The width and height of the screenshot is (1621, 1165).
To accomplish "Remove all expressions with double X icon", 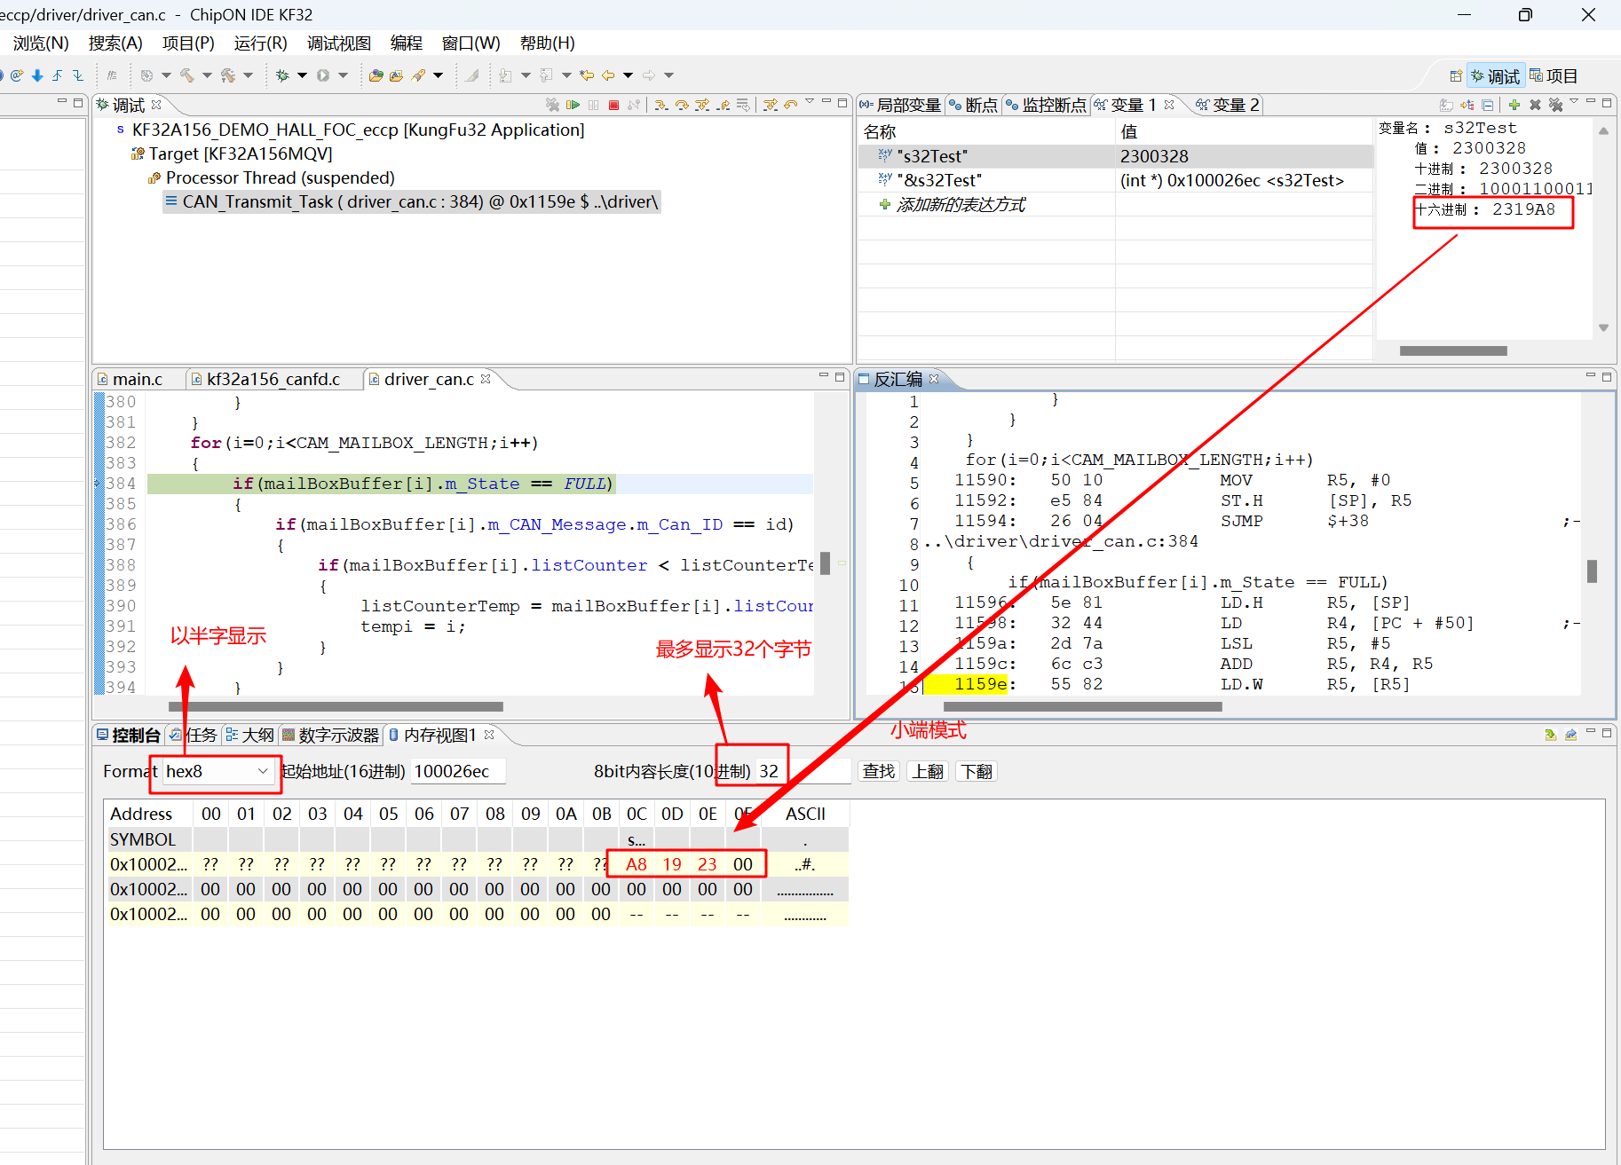I will [x=1555, y=105].
